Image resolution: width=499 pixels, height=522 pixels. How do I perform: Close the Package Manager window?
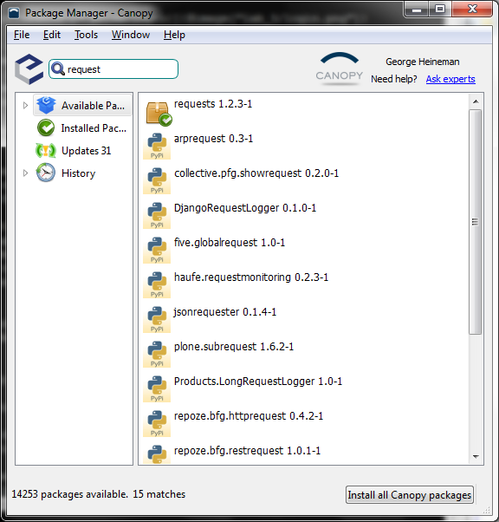tap(472, 10)
